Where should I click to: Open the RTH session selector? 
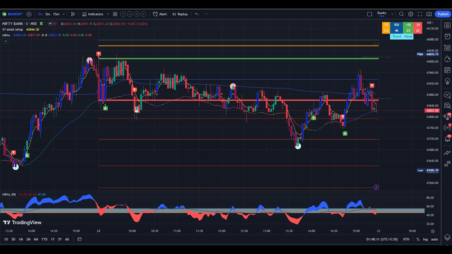coord(406,239)
